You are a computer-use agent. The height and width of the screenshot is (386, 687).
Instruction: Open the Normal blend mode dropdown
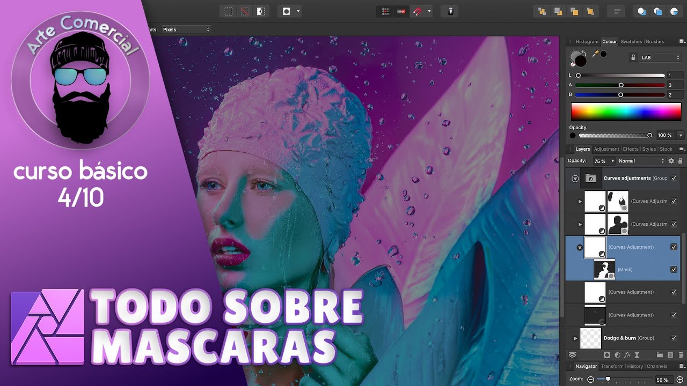click(641, 161)
